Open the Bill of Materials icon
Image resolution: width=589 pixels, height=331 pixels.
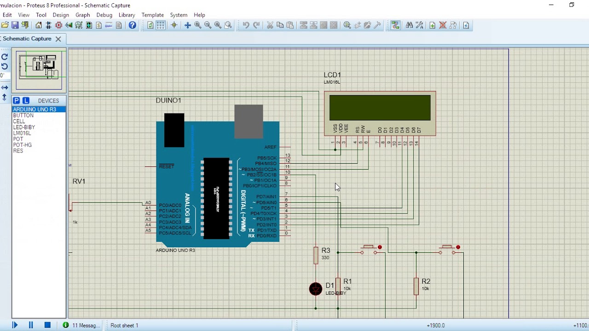pyautogui.click(x=98, y=25)
